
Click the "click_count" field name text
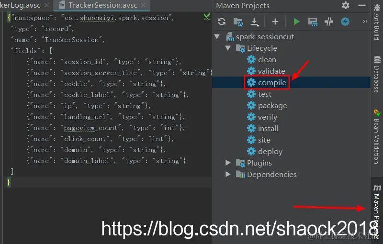(85, 139)
